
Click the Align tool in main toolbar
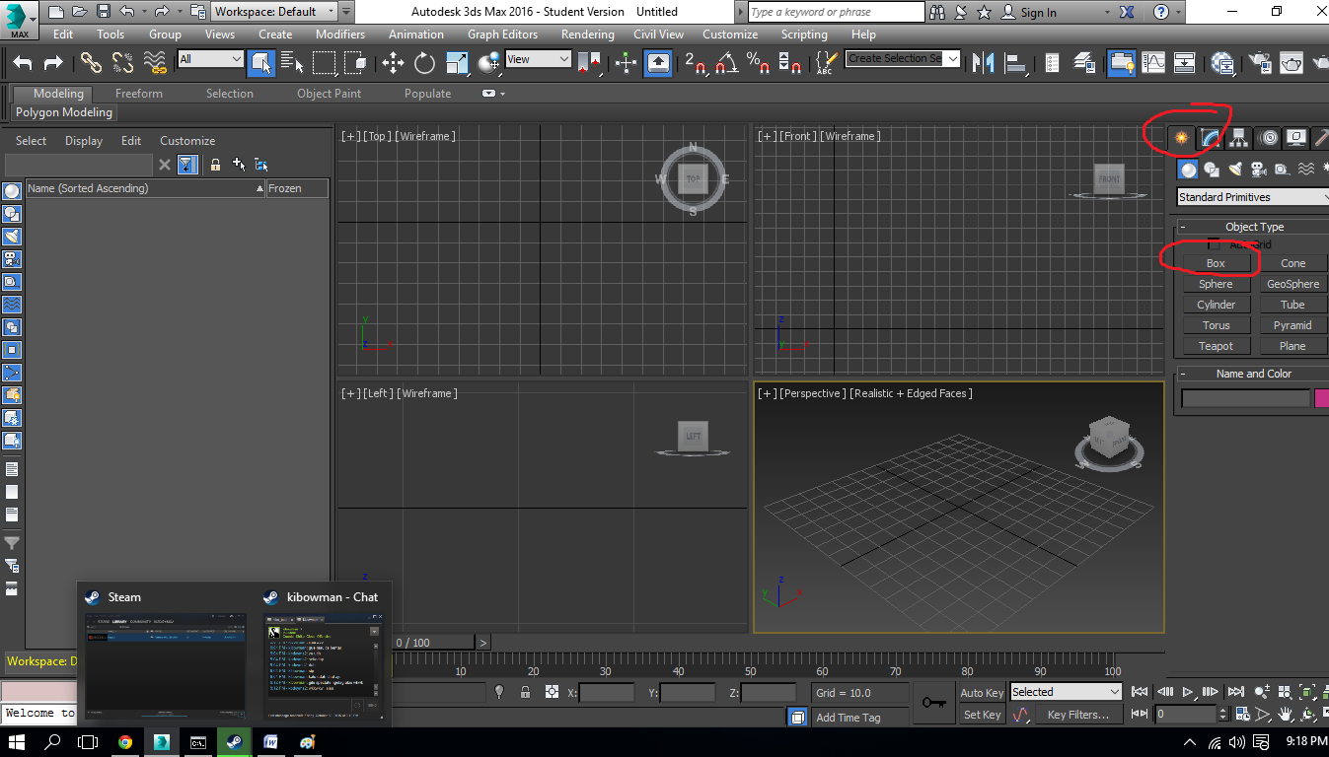(1015, 62)
